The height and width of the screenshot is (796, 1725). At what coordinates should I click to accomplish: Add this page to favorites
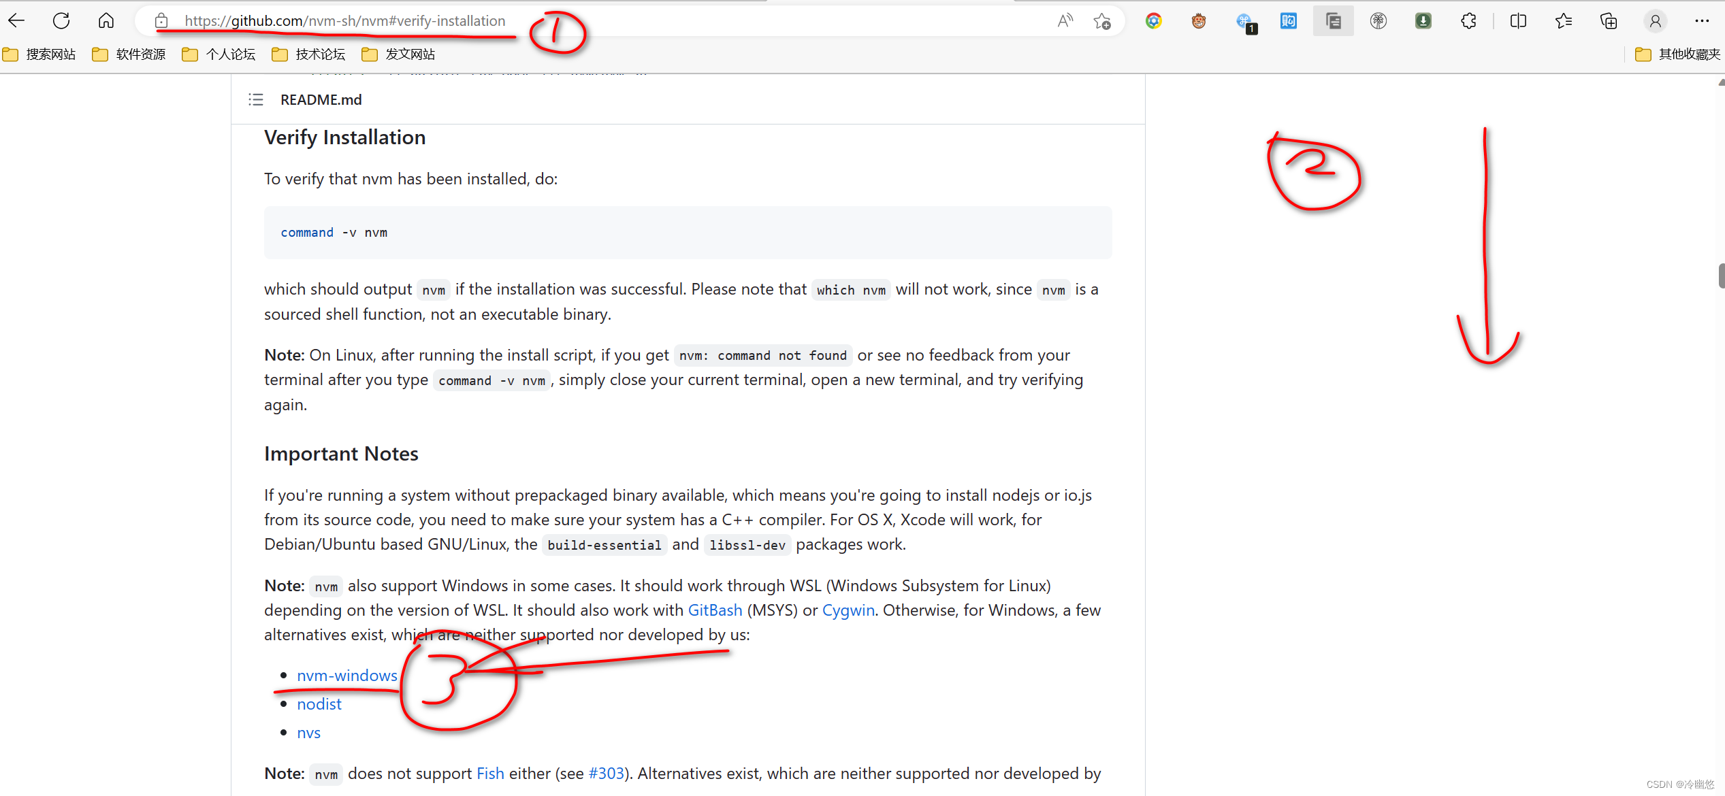[x=1102, y=21]
